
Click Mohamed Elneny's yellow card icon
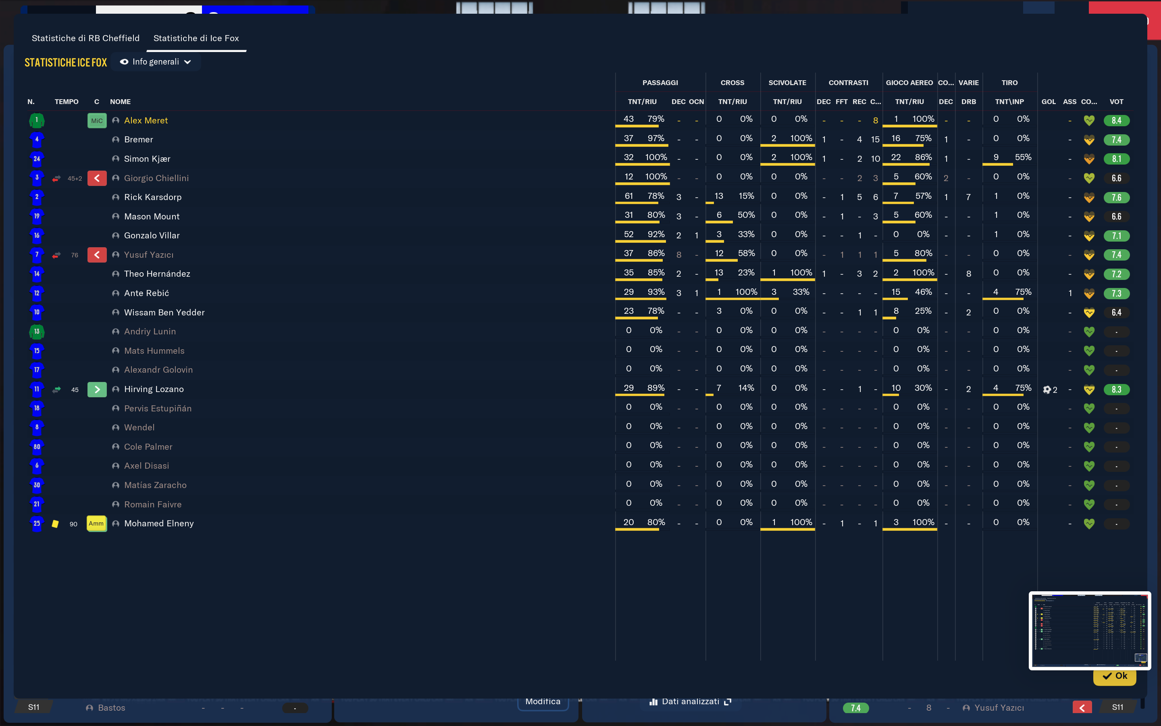point(55,524)
